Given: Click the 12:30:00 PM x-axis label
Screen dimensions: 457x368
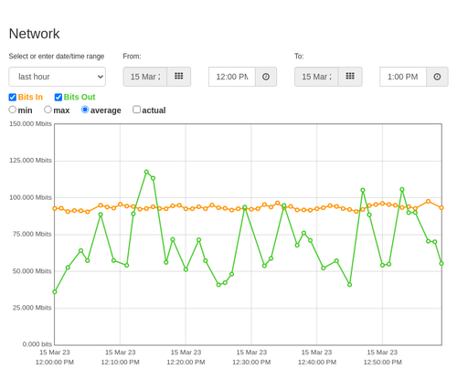Looking at the screenshot, I should pyautogui.click(x=251, y=363).
